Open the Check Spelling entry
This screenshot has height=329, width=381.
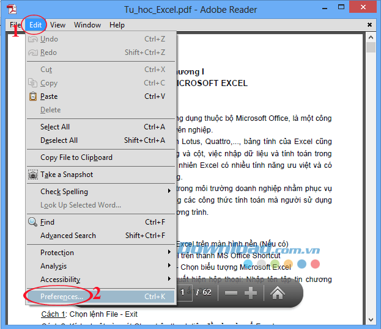click(x=100, y=192)
